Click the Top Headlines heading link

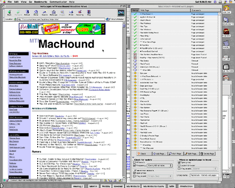point(40,53)
